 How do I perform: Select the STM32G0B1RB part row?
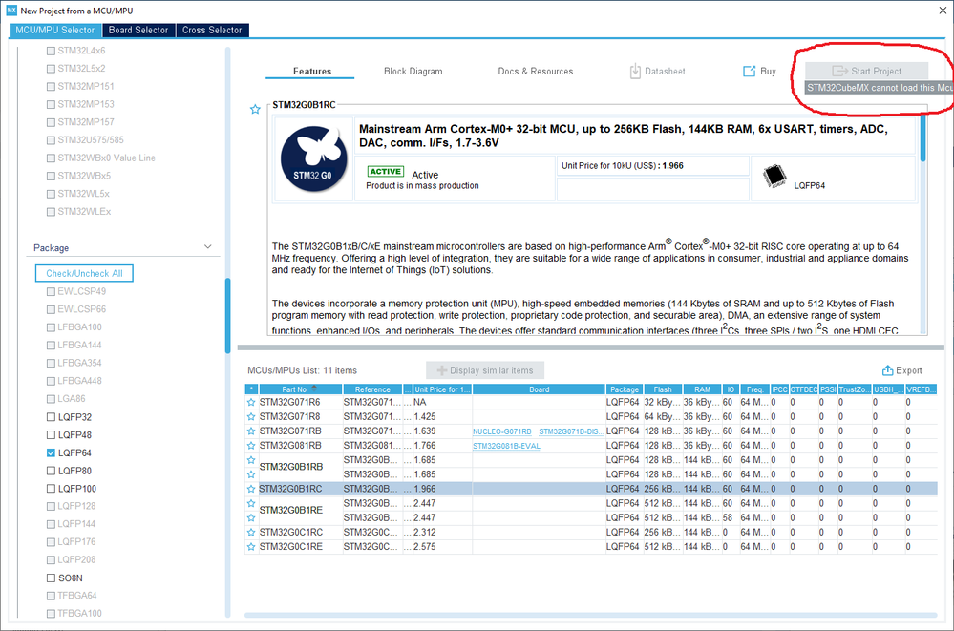291,467
